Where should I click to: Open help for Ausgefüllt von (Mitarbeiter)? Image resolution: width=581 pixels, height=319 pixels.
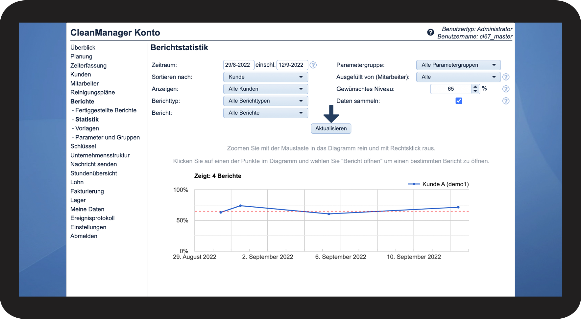point(506,77)
